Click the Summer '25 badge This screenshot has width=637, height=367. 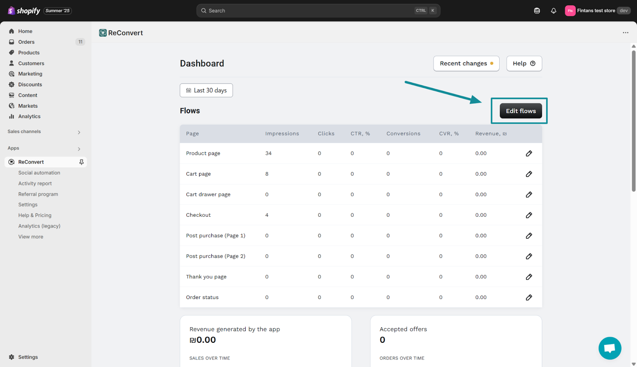point(58,11)
